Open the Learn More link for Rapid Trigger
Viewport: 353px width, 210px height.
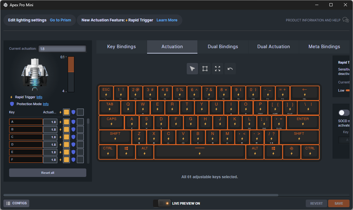[x=167, y=20]
